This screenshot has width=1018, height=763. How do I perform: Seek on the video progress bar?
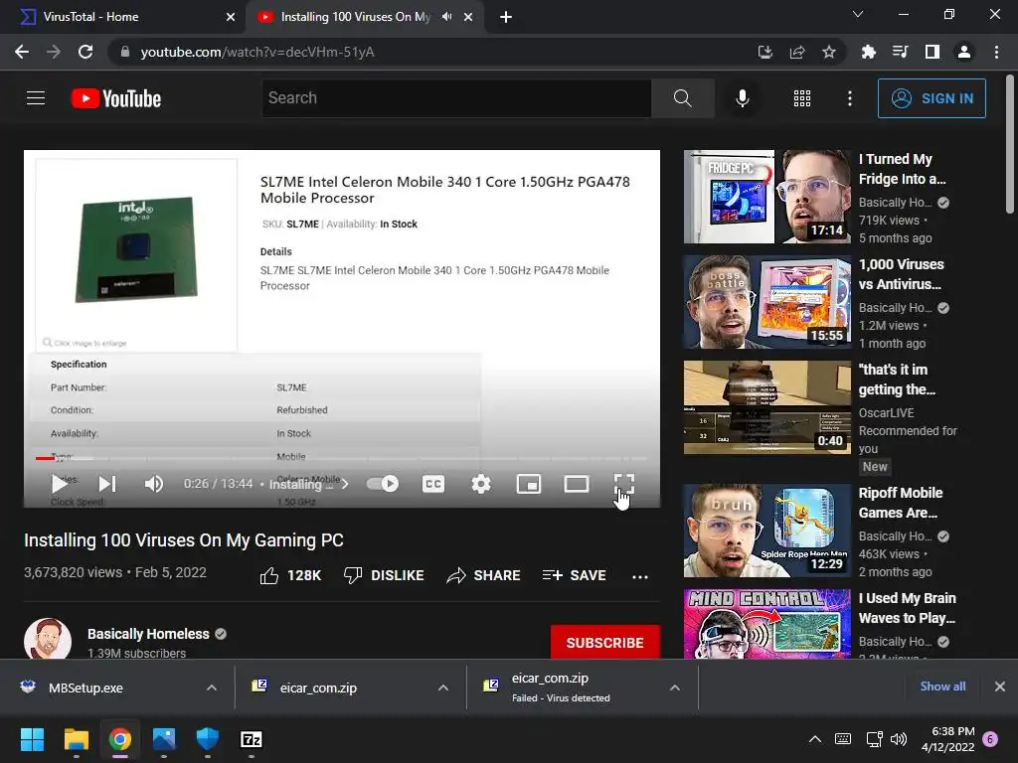point(342,458)
